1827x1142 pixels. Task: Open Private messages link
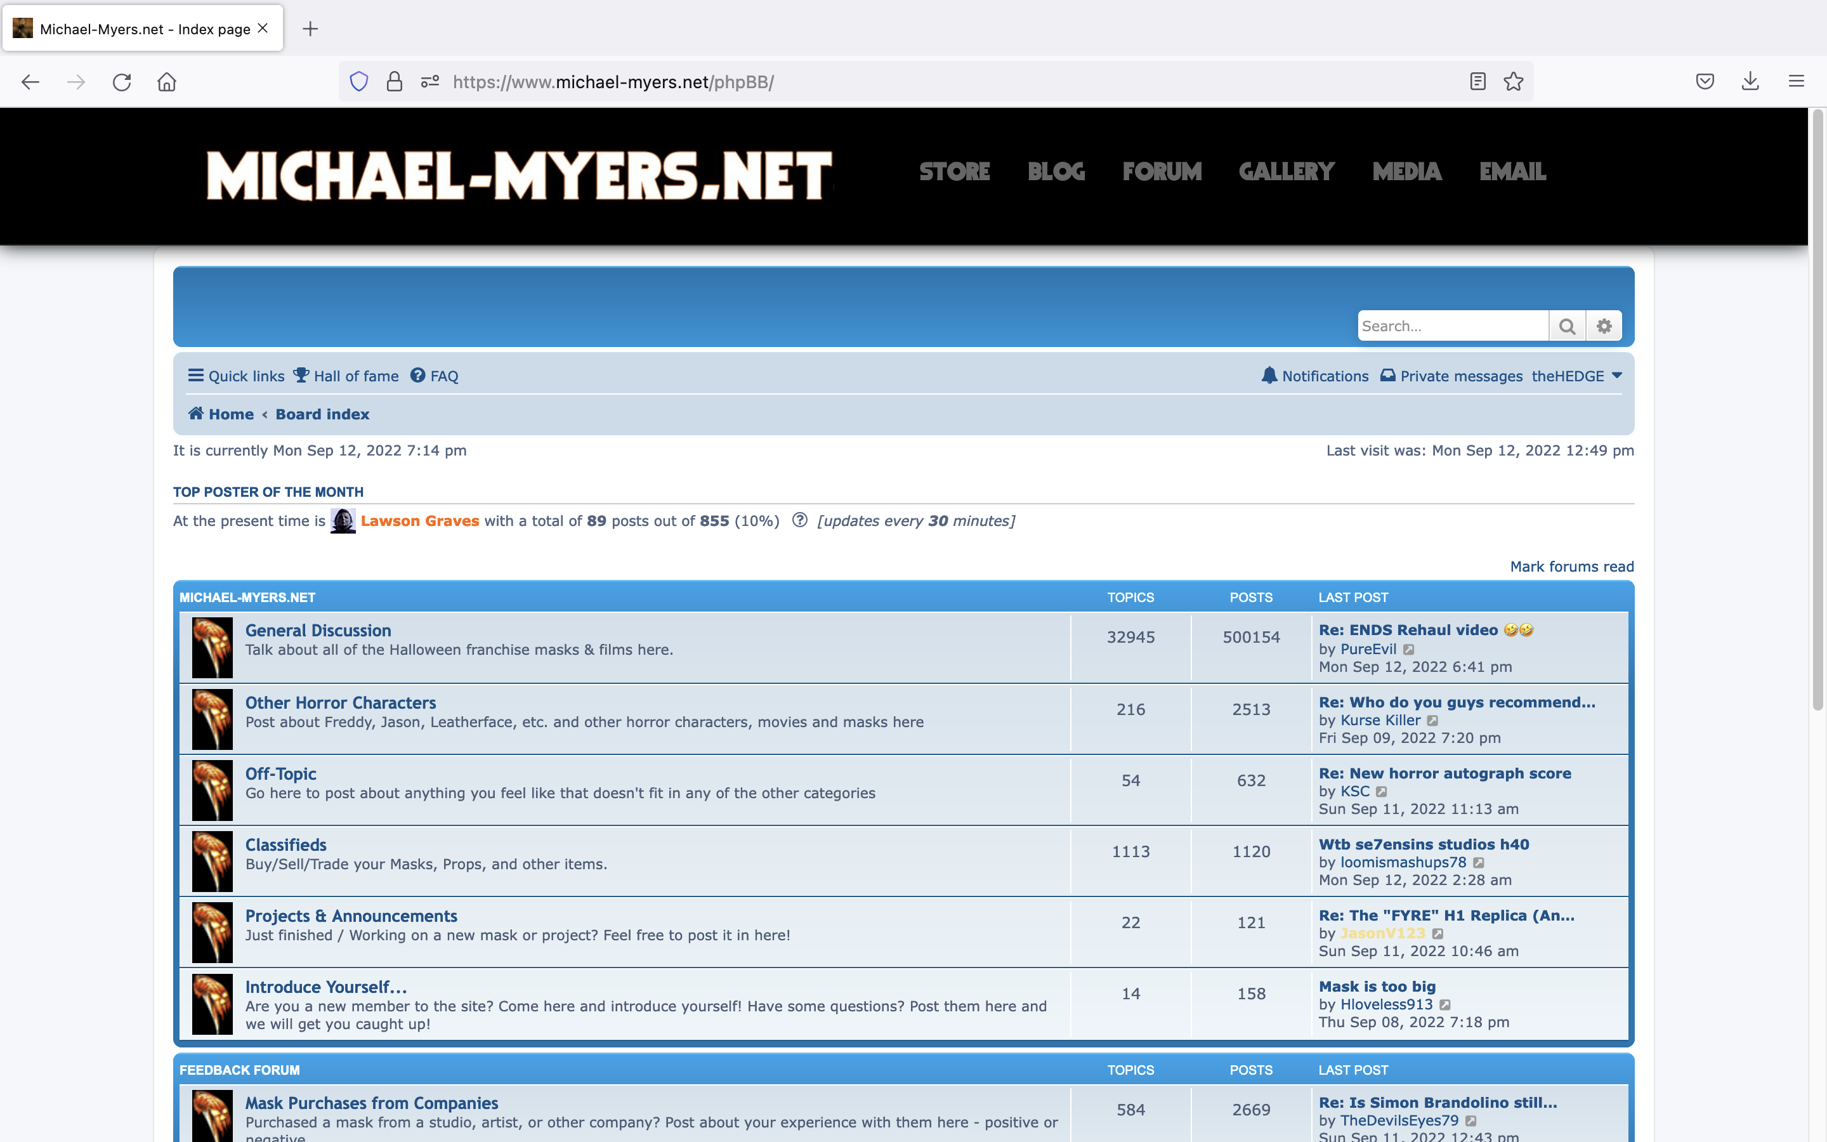pyautogui.click(x=1452, y=376)
